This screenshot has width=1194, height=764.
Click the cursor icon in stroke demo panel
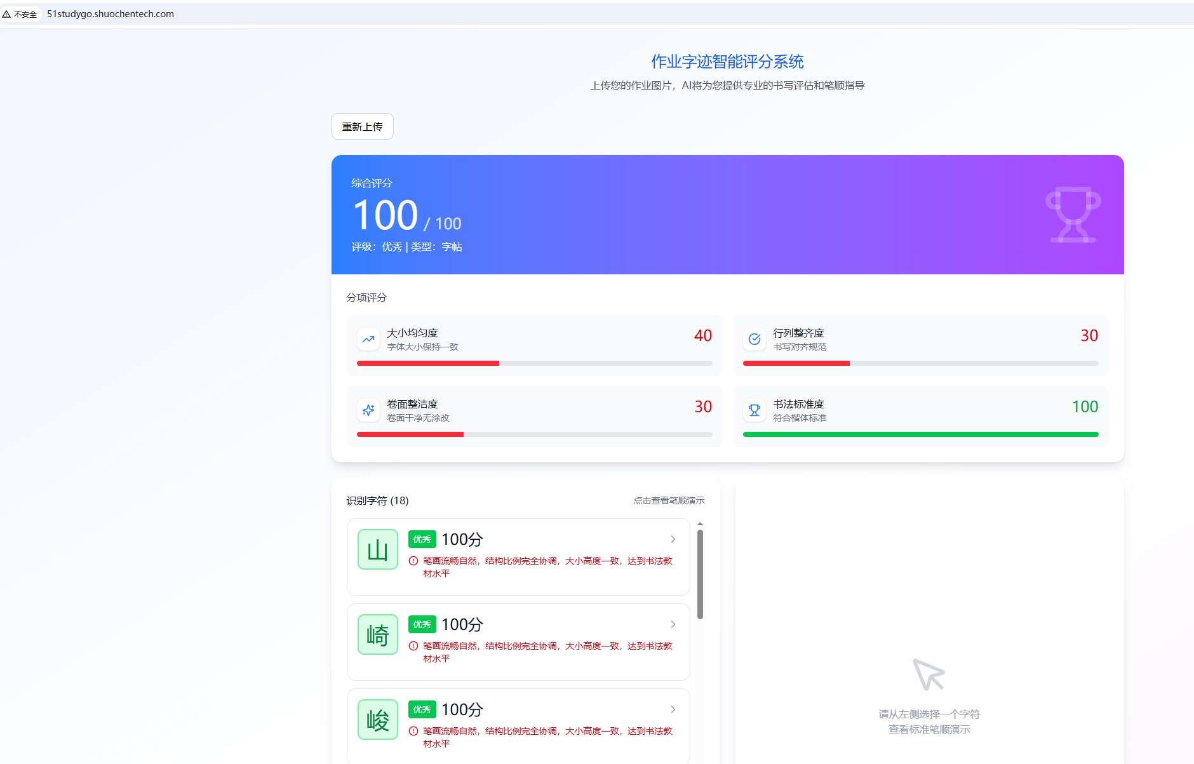[x=929, y=674]
